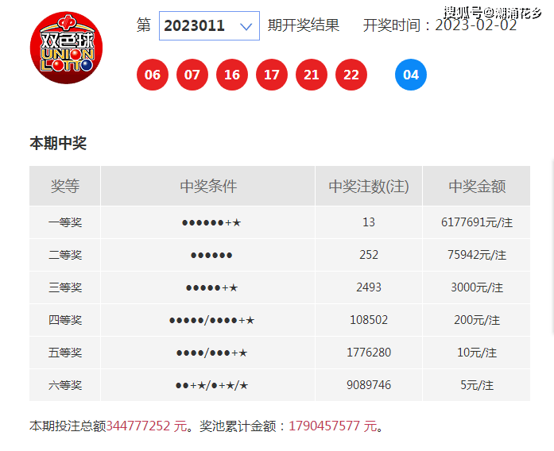554x451 pixels.
Task: Click the 本期中奖 heading
Action: coord(58,143)
